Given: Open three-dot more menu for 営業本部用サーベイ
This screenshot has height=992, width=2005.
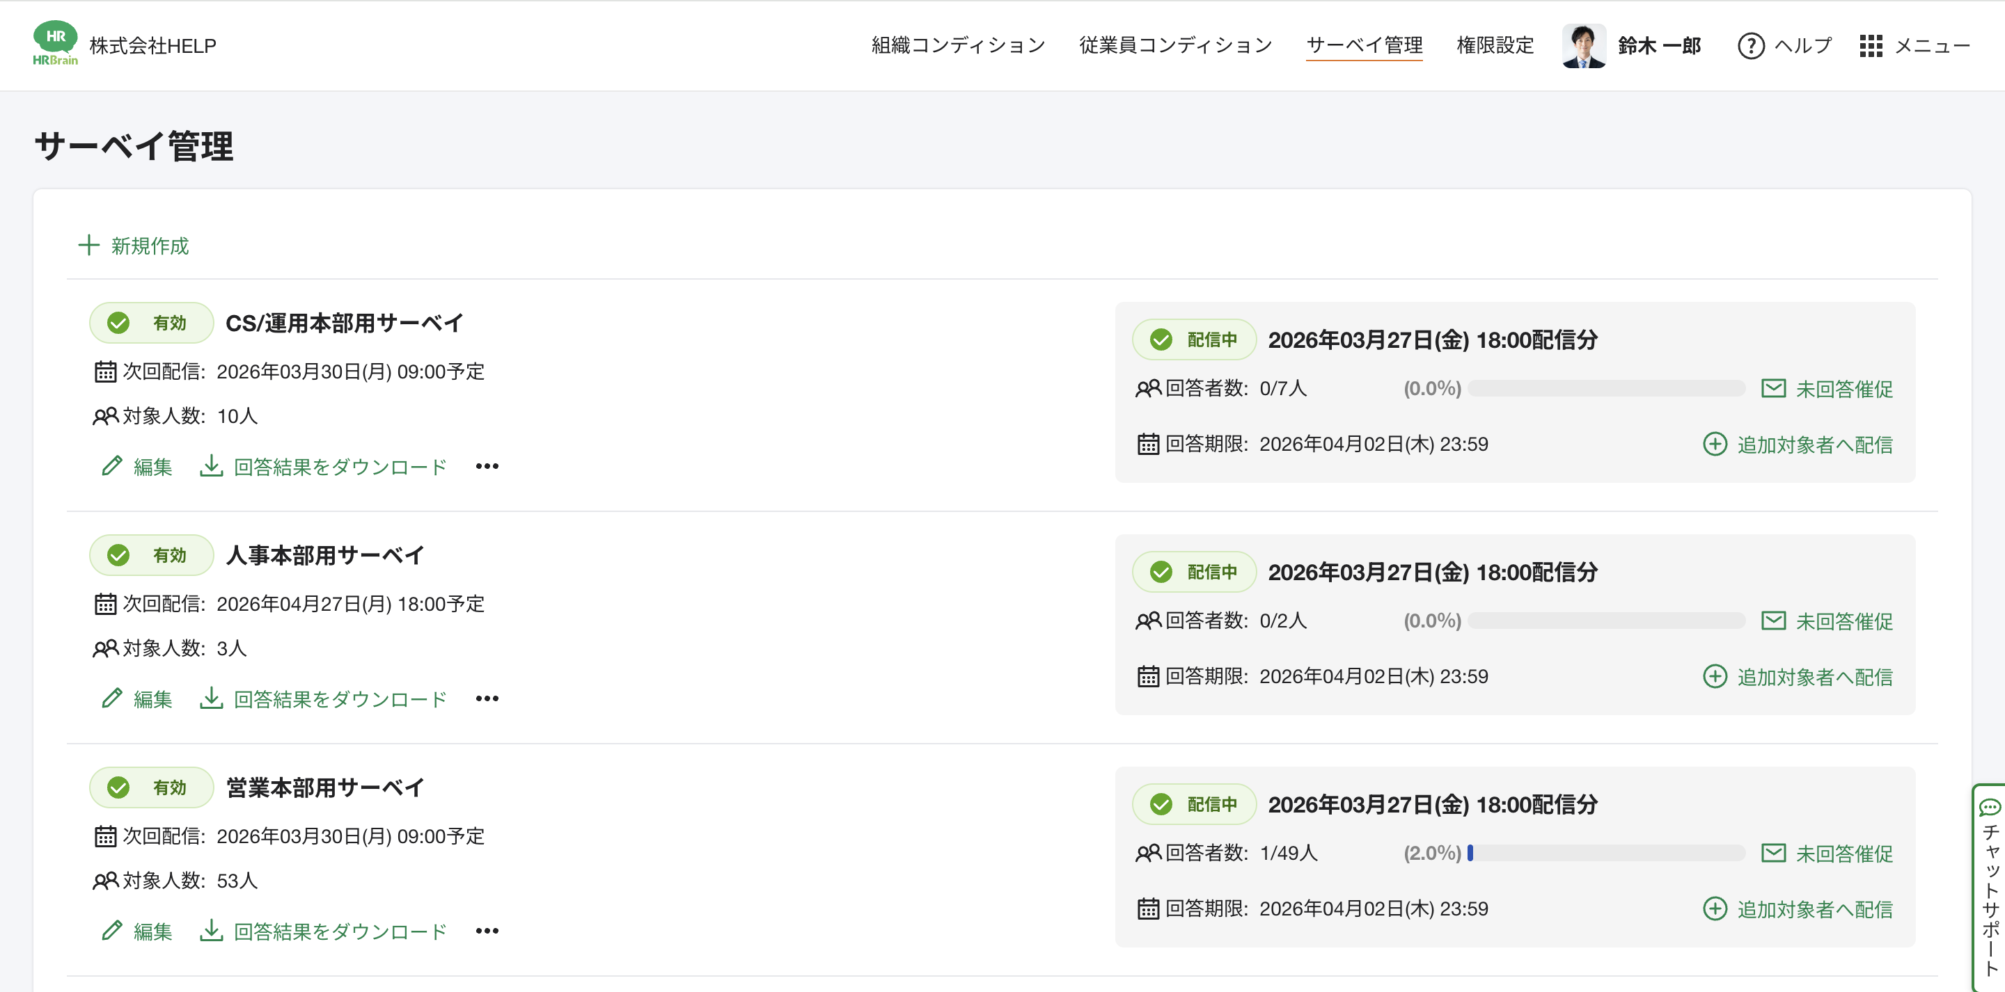Looking at the screenshot, I should [x=487, y=931].
